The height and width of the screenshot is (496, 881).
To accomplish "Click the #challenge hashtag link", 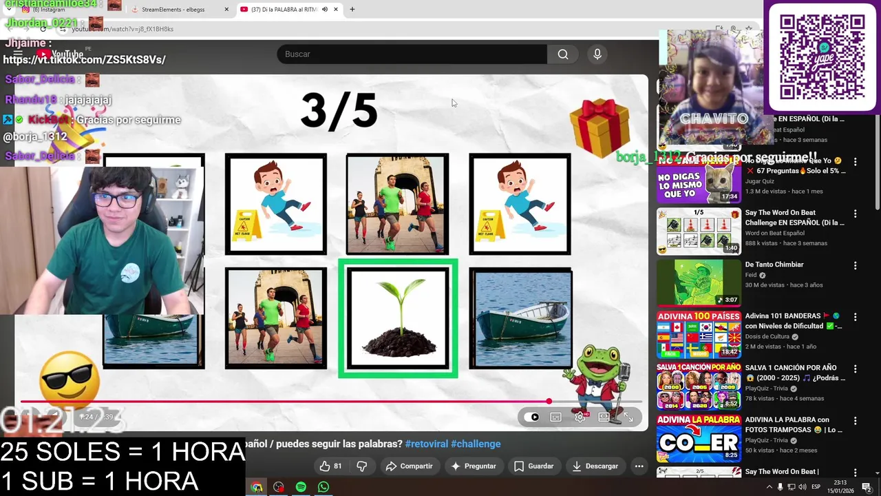I will (x=476, y=444).
